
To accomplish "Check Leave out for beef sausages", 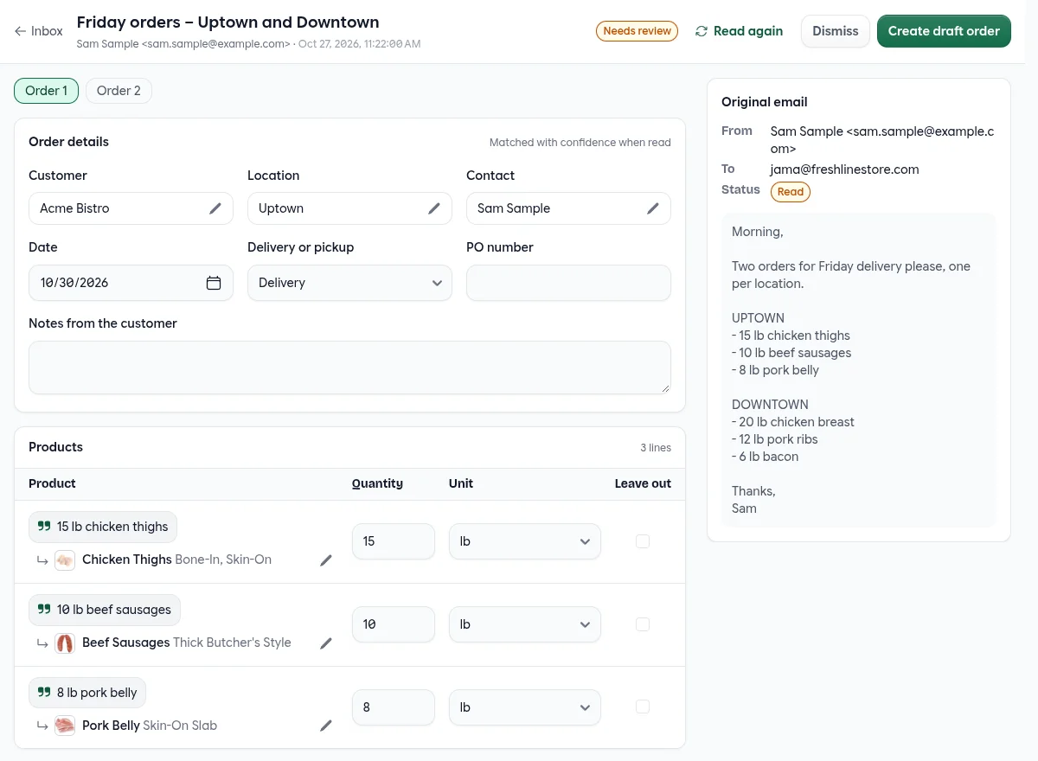I will click(643, 624).
